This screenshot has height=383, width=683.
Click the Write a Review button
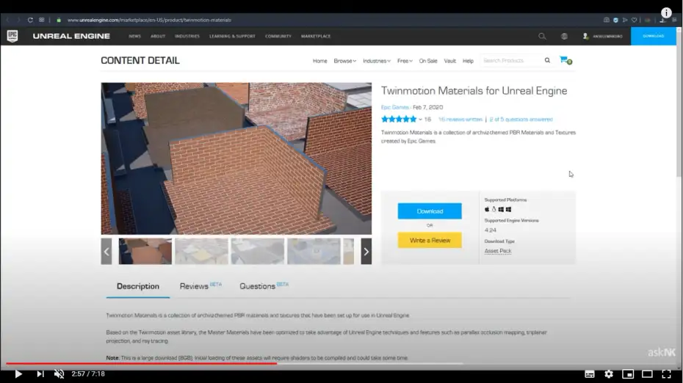(x=430, y=240)
